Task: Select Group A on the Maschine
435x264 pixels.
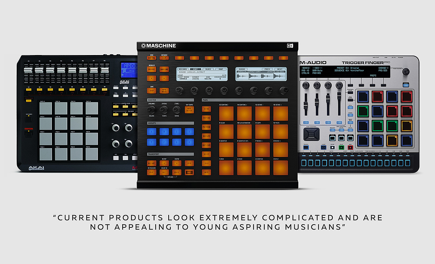Action: click(152, 132)
